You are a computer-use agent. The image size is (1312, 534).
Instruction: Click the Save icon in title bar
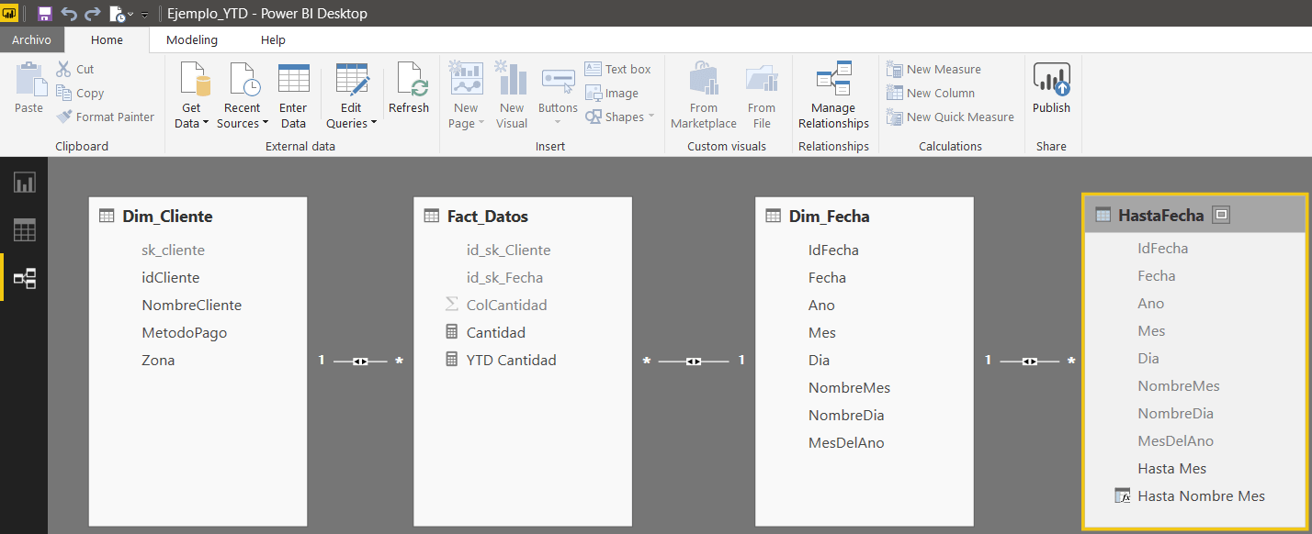tap(44, 14)
